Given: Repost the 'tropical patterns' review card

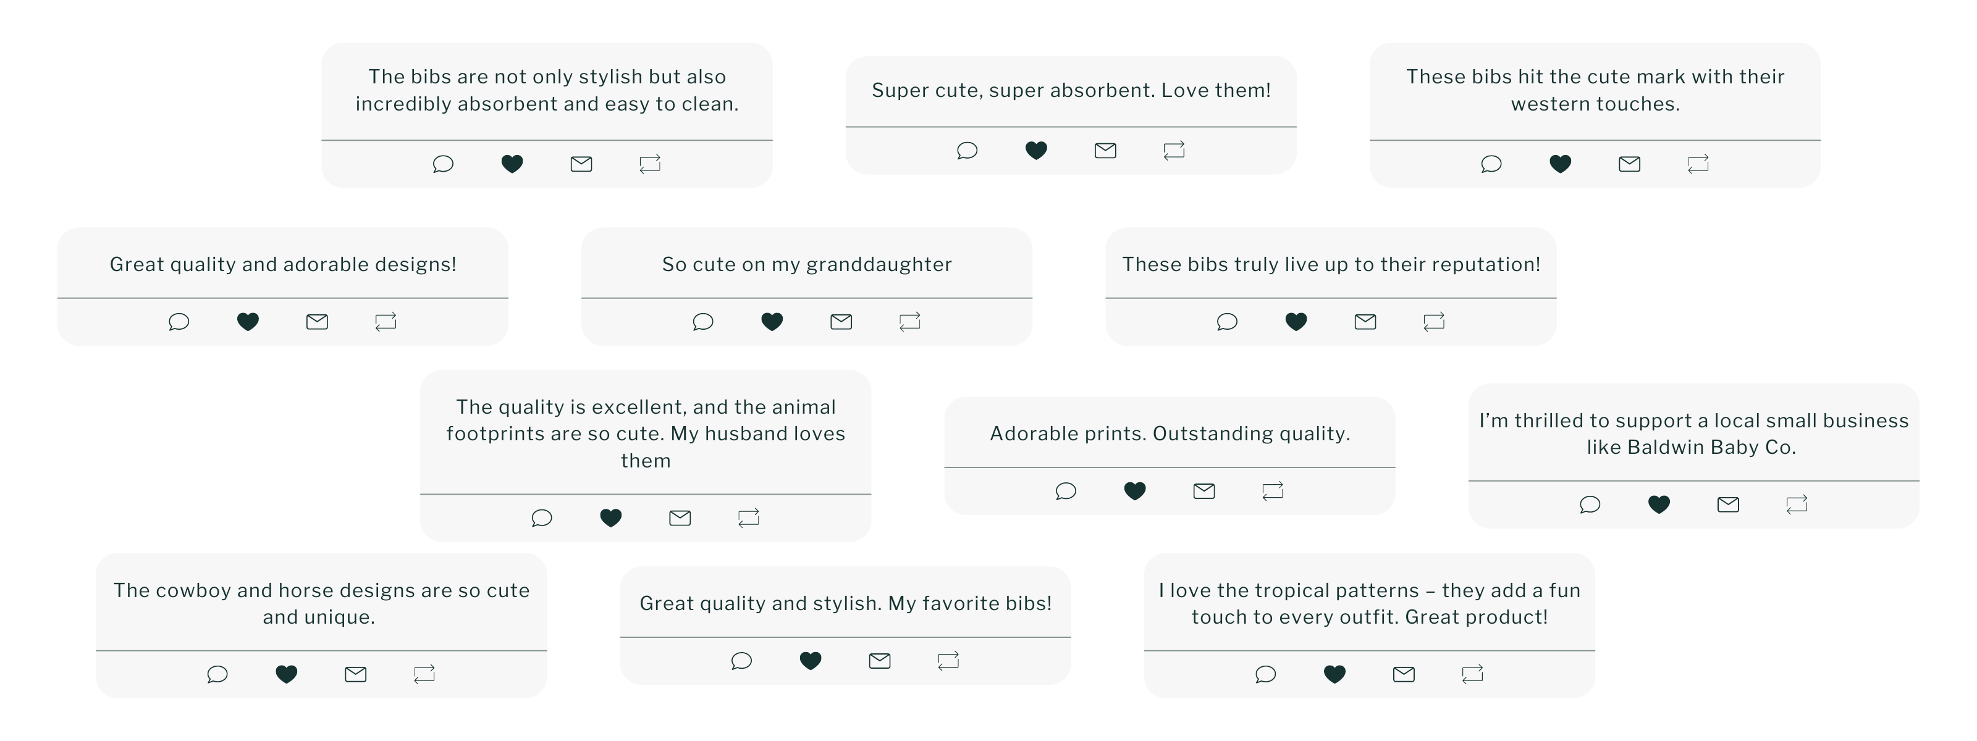Looking at the screenshot, I should point(1472,674).
